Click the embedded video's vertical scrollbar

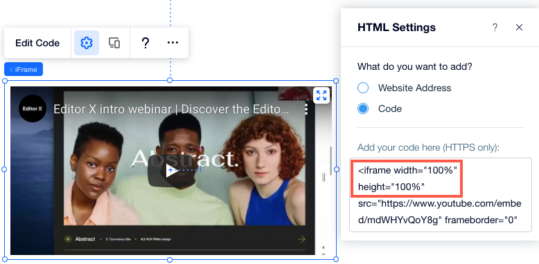coord(331,161)
